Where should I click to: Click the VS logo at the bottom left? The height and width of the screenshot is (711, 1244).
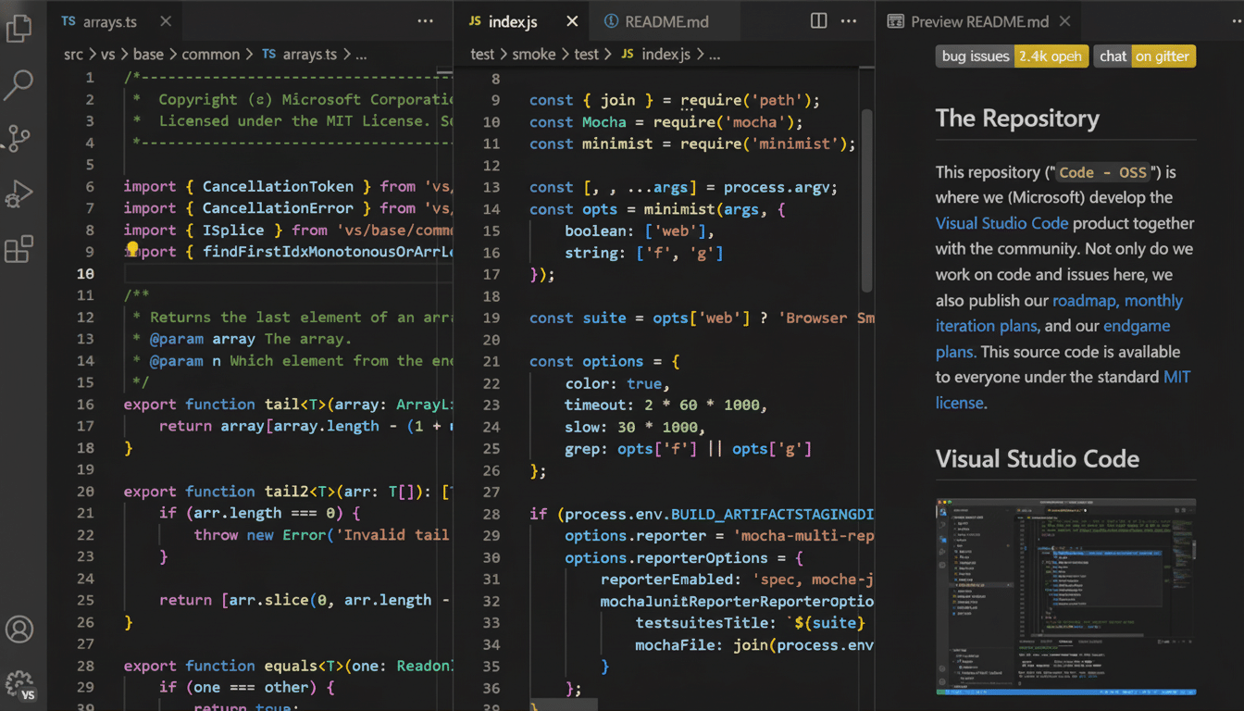tap(28, 694)
